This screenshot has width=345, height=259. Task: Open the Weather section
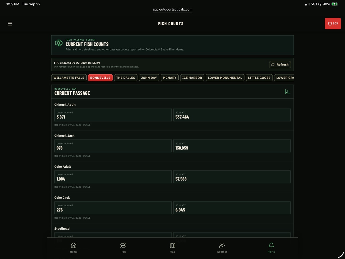point(222,247)
